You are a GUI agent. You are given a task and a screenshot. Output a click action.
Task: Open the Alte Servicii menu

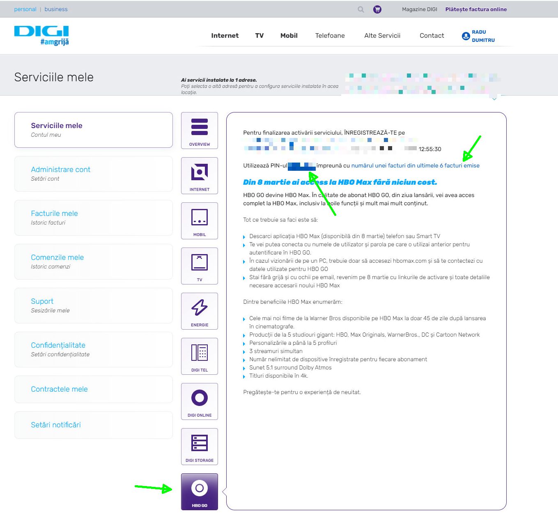pos(382,36)
